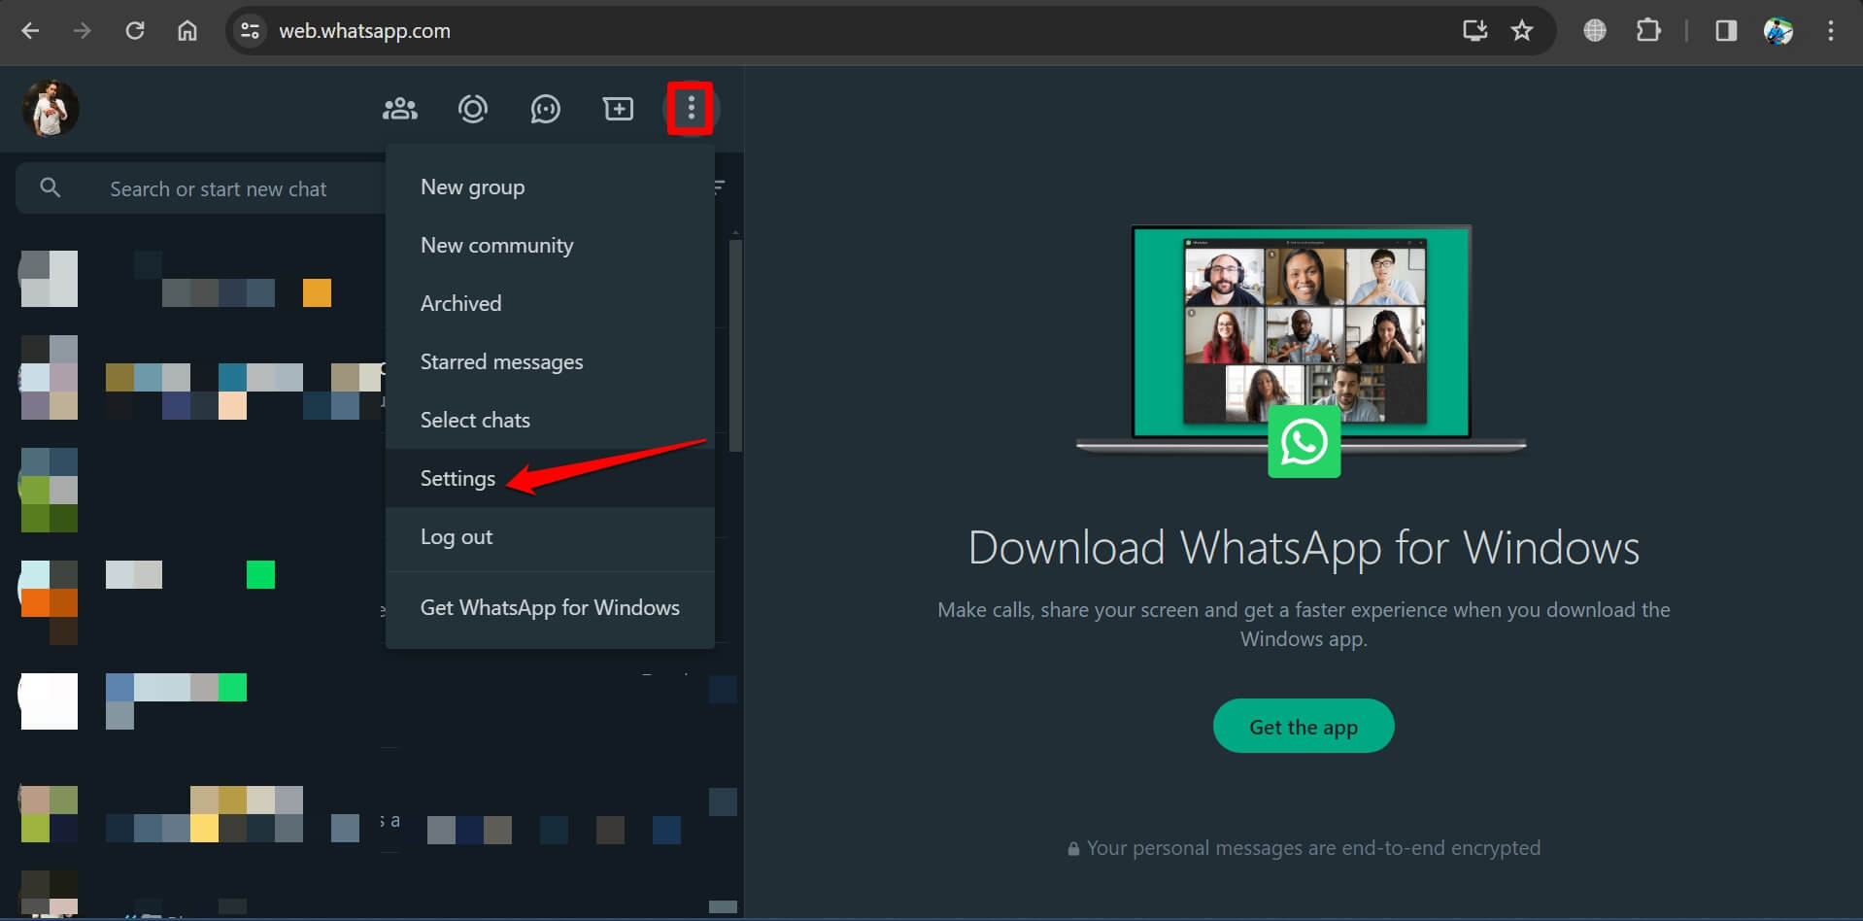Screen dimensions: 1863x921
Task: Toggle the browser side panel
Action: 1726,31
